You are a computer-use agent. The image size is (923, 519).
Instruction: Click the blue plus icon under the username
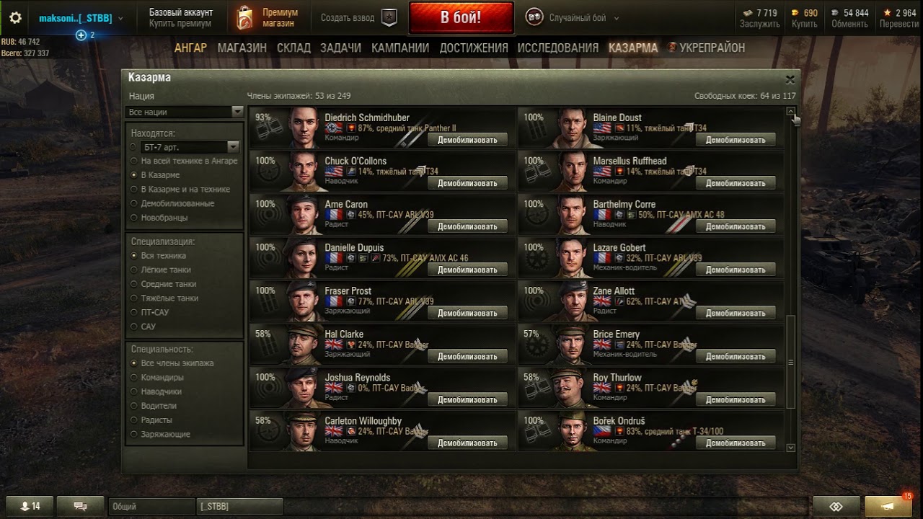click(x=81, y=35)
